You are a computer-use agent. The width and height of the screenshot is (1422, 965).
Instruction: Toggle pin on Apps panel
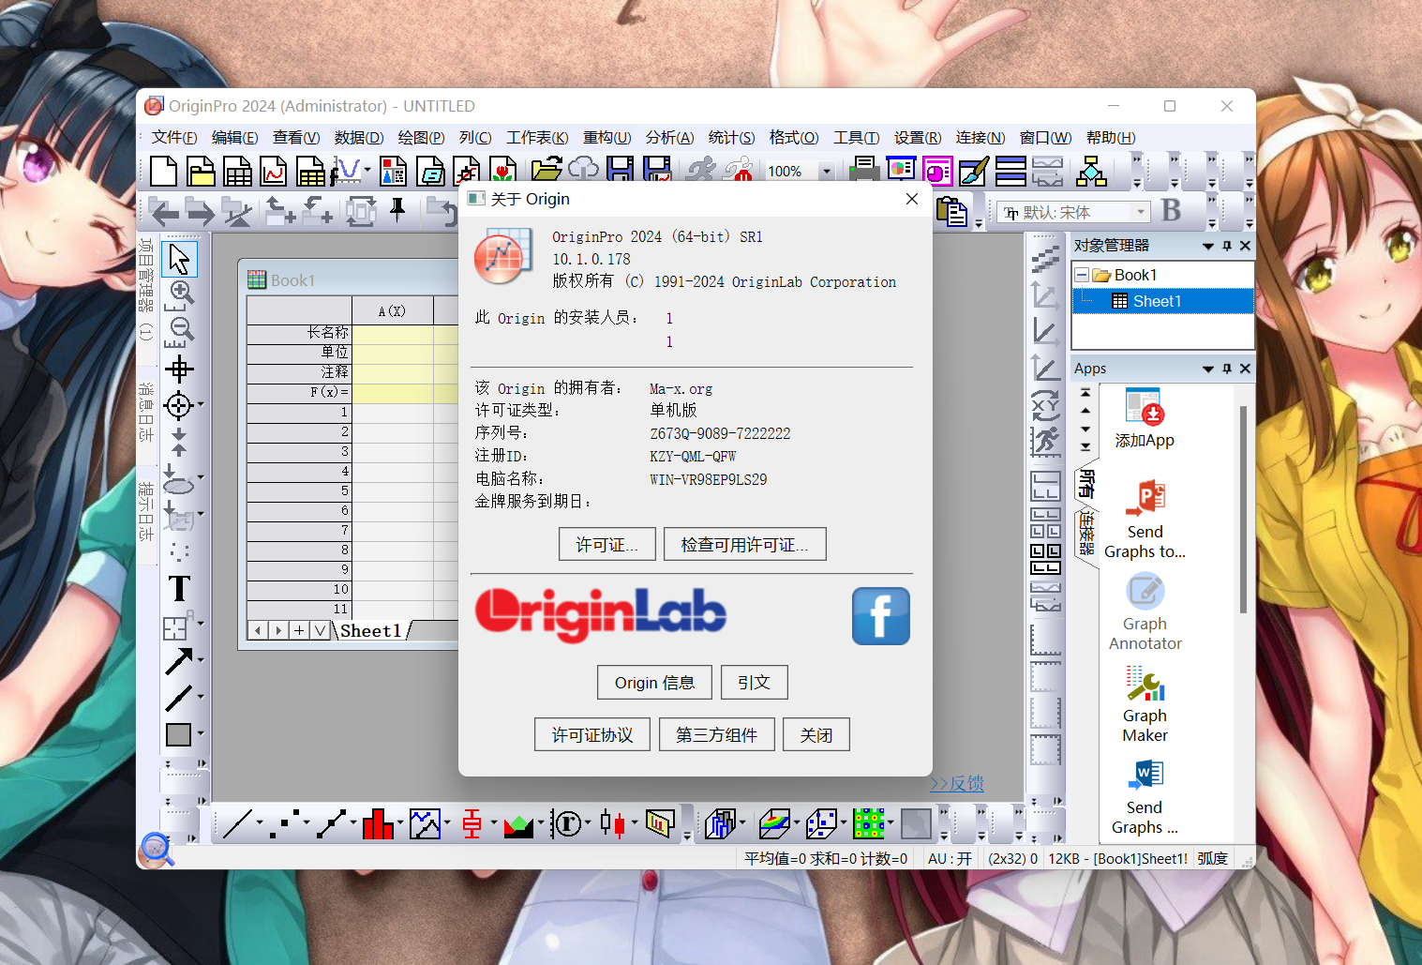pyautogui.click(x=1227, y=369)
